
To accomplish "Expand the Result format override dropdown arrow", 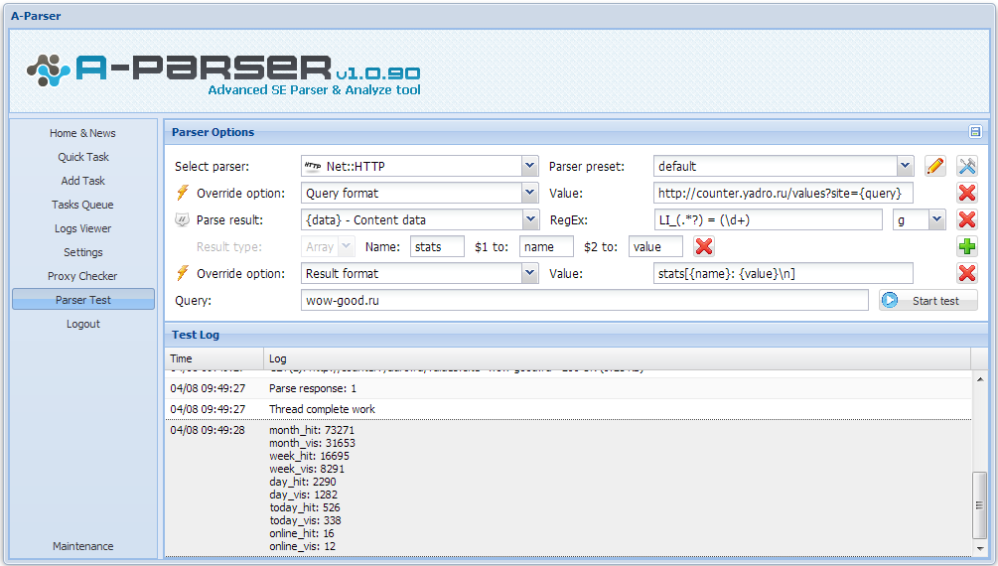I will (x=529, y=273).
